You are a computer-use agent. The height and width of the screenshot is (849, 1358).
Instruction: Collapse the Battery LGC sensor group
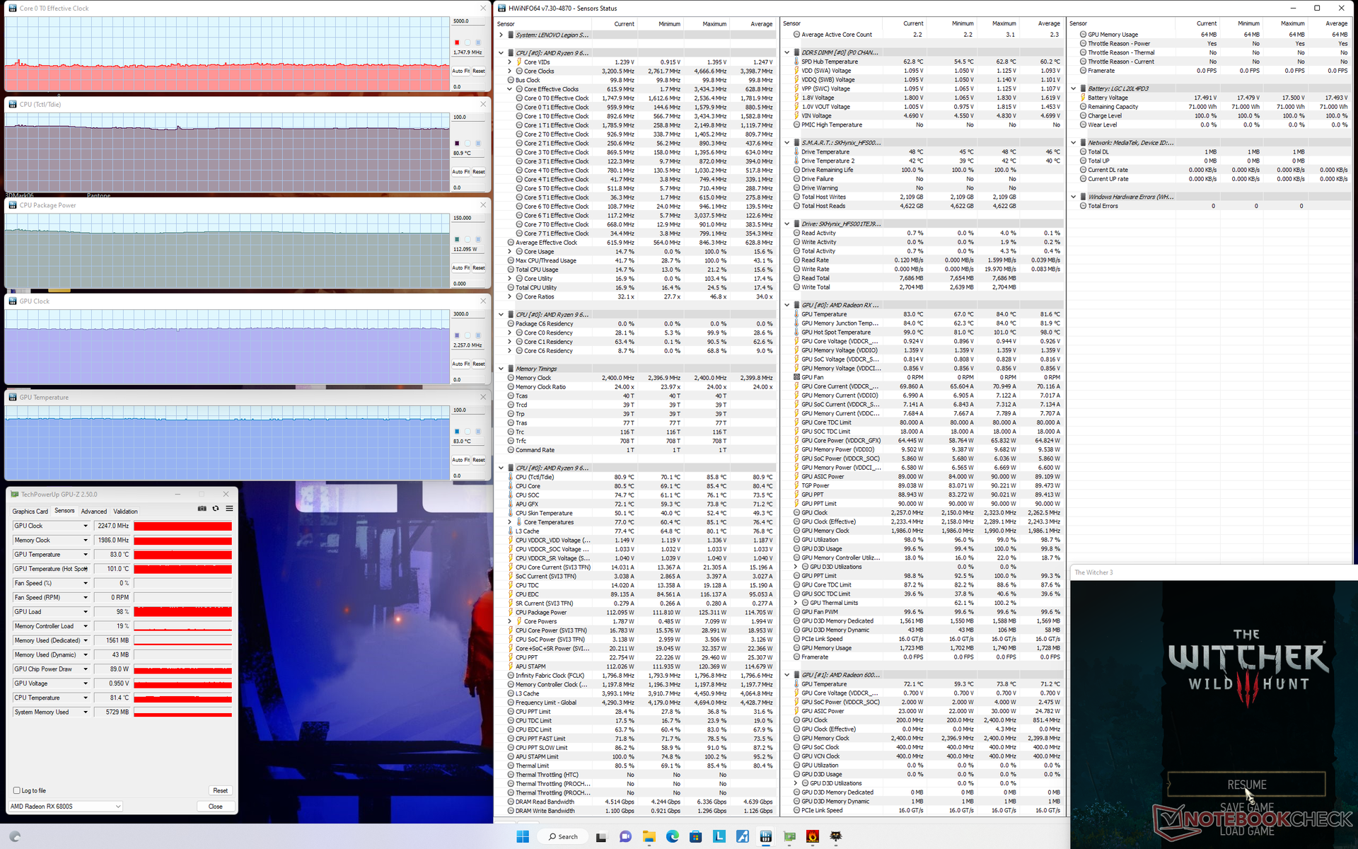point(1074,88)
